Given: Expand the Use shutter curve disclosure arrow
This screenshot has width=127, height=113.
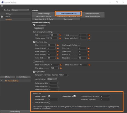Looking at the screenshot, I should [x=33, y=103].
